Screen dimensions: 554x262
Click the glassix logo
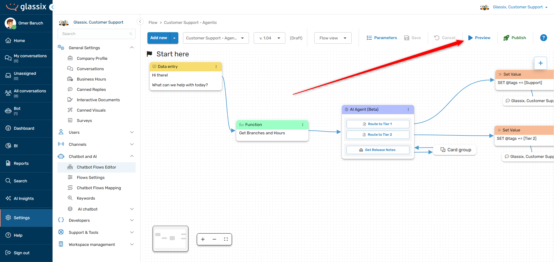click(26, 7)
